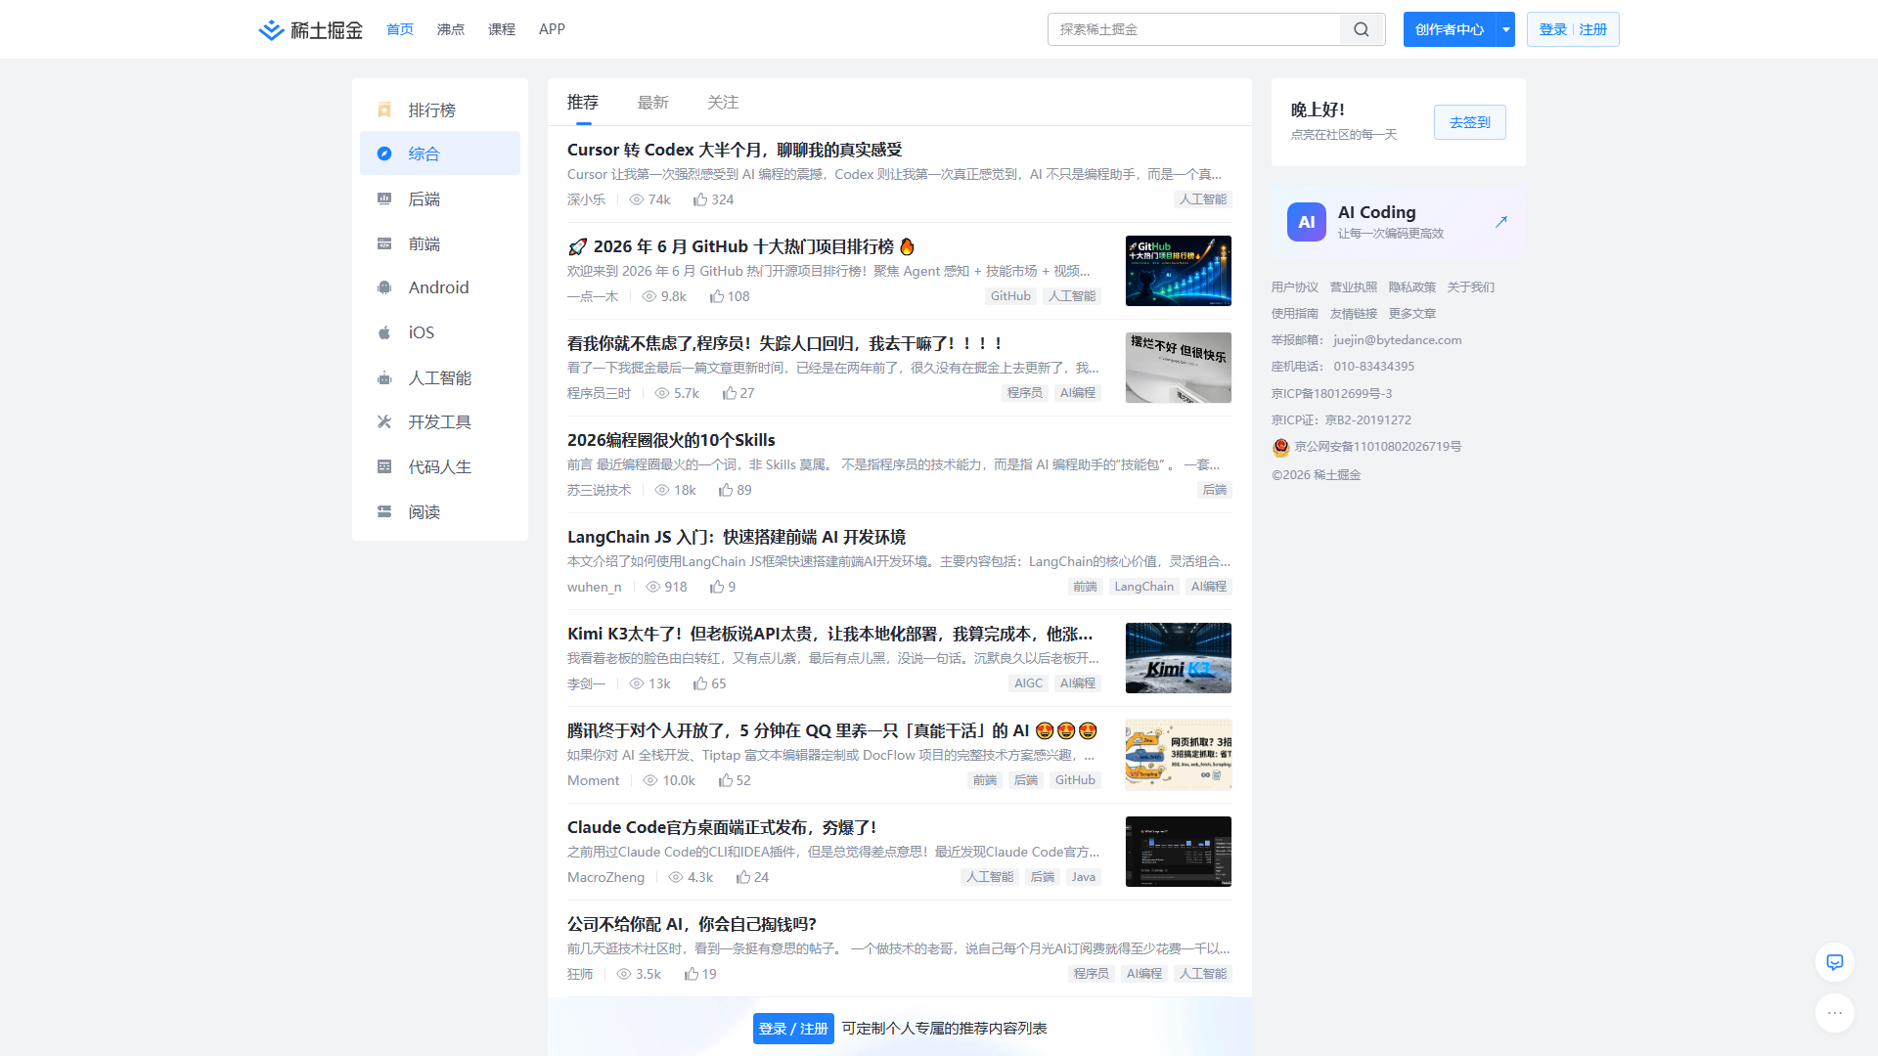Screen dimensions: 1878x1056
Task: Open the APP nav item
Action: pos(553,29)
